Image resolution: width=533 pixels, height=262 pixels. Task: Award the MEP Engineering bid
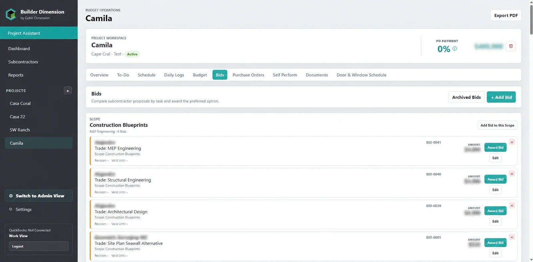click(x=495, y=147)
